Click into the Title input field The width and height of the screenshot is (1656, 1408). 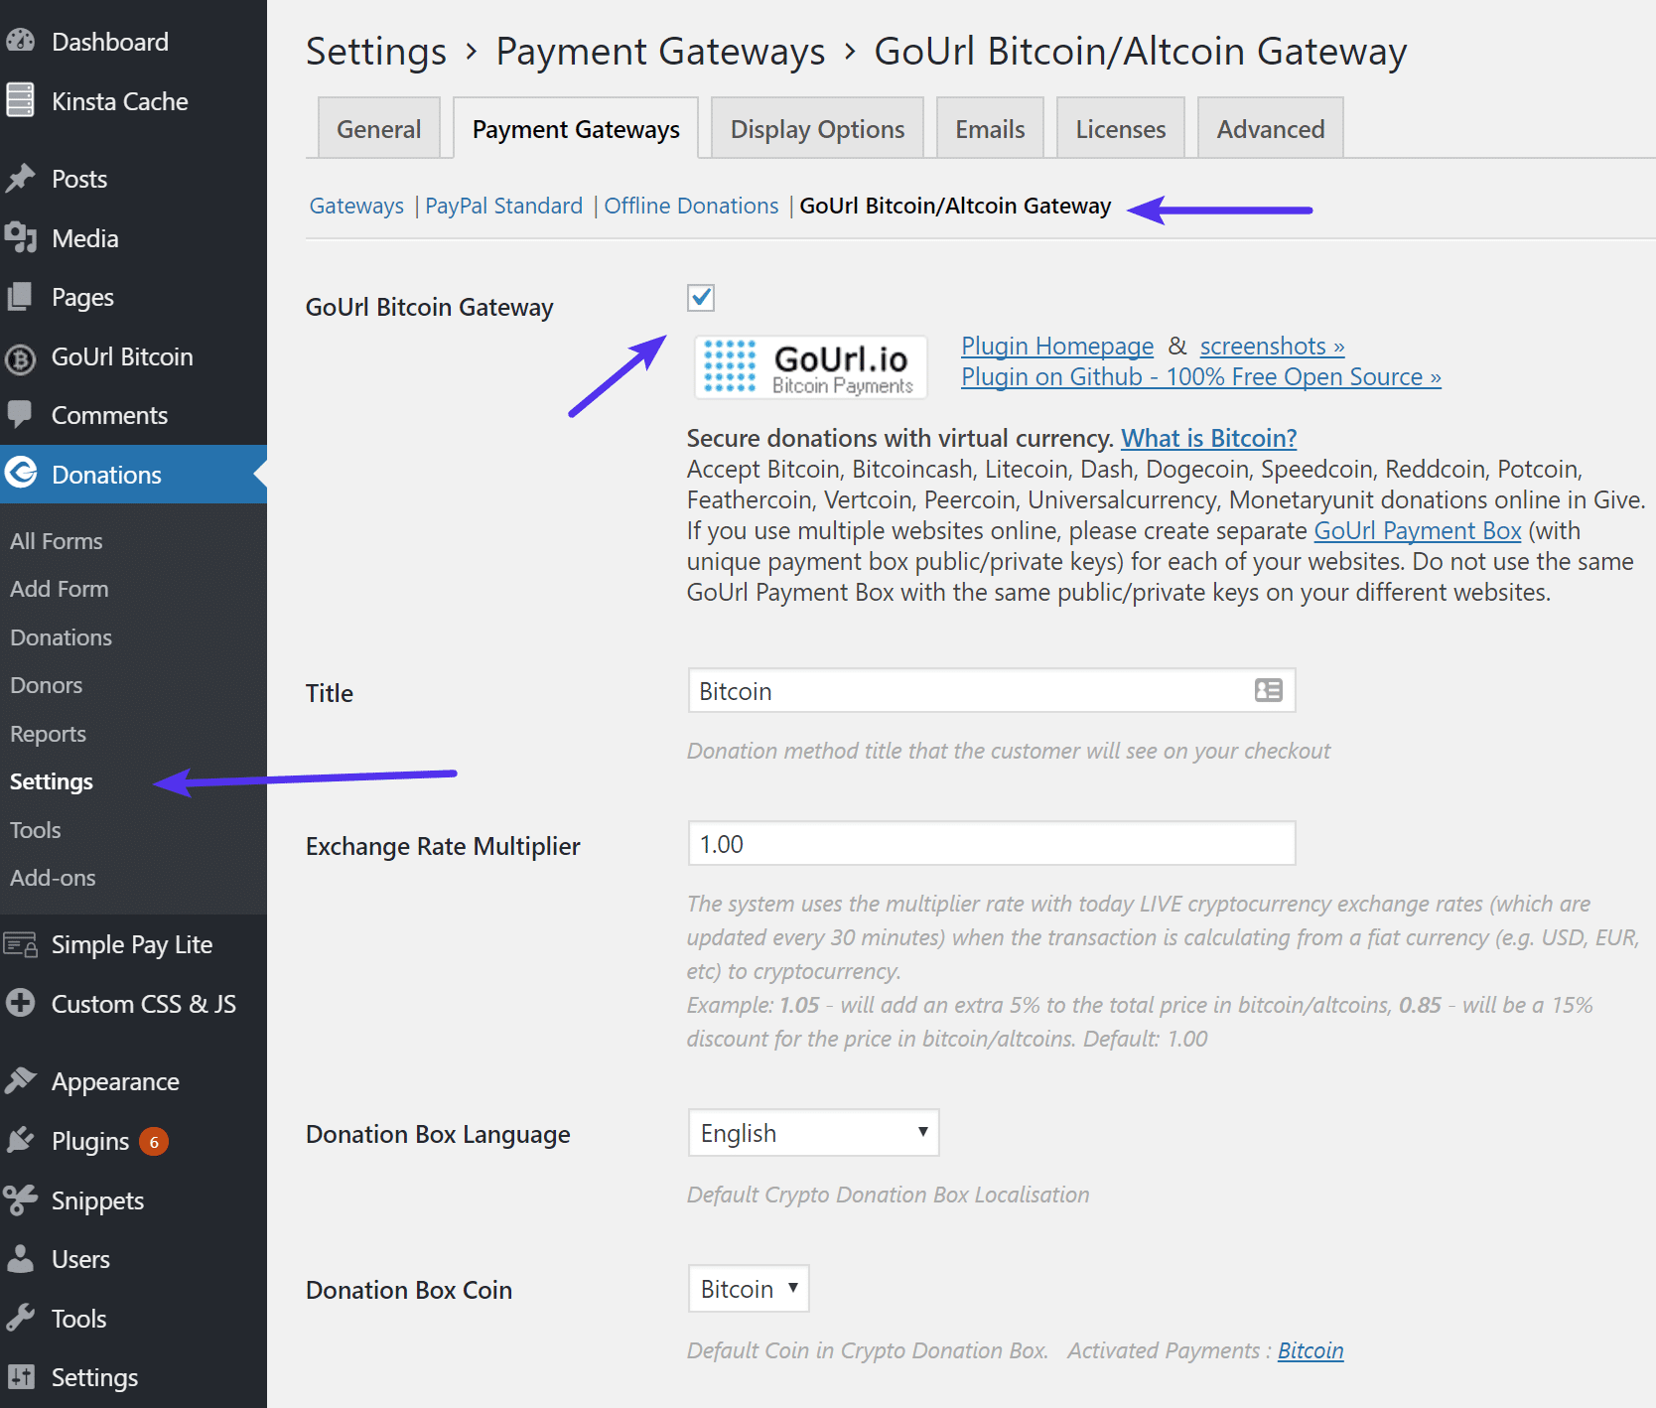(992, 690)
